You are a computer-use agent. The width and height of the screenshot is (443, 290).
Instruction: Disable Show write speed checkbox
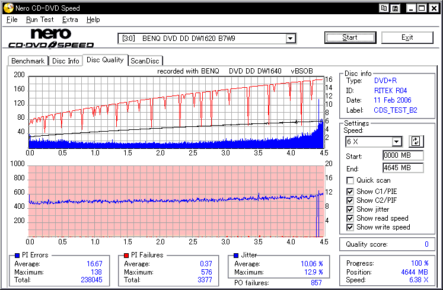[x=350, y=227]
